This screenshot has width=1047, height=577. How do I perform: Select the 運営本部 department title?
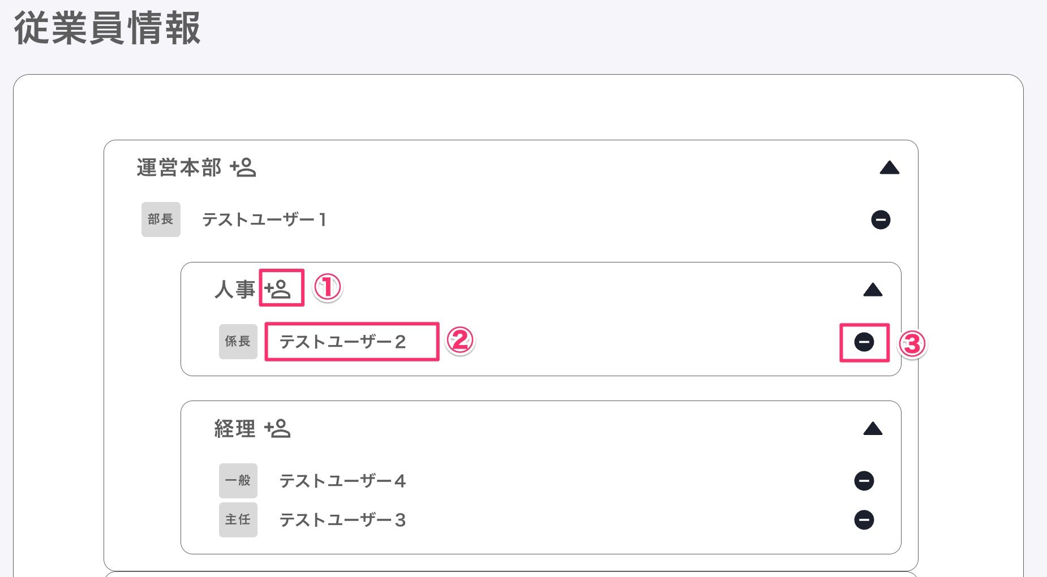(179, 168)
